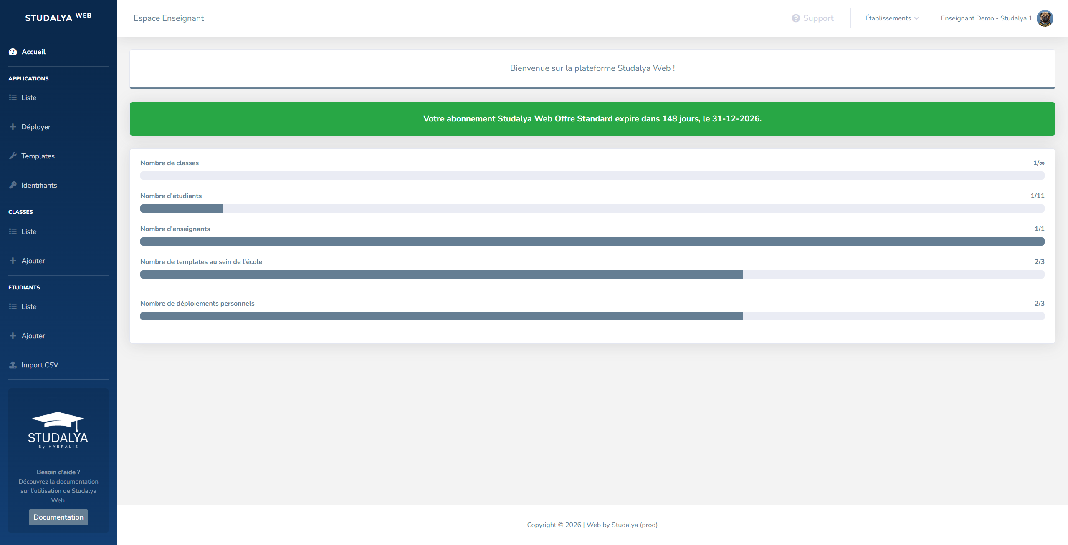
Task: Click the Nombre d'enseignants label
Action: click(175, 229)
